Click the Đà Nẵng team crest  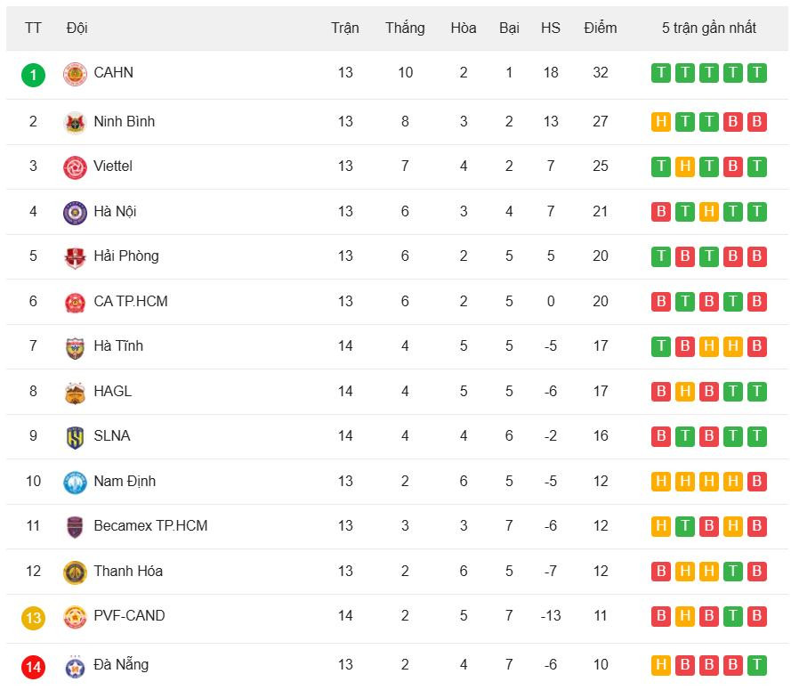point(75,666)
